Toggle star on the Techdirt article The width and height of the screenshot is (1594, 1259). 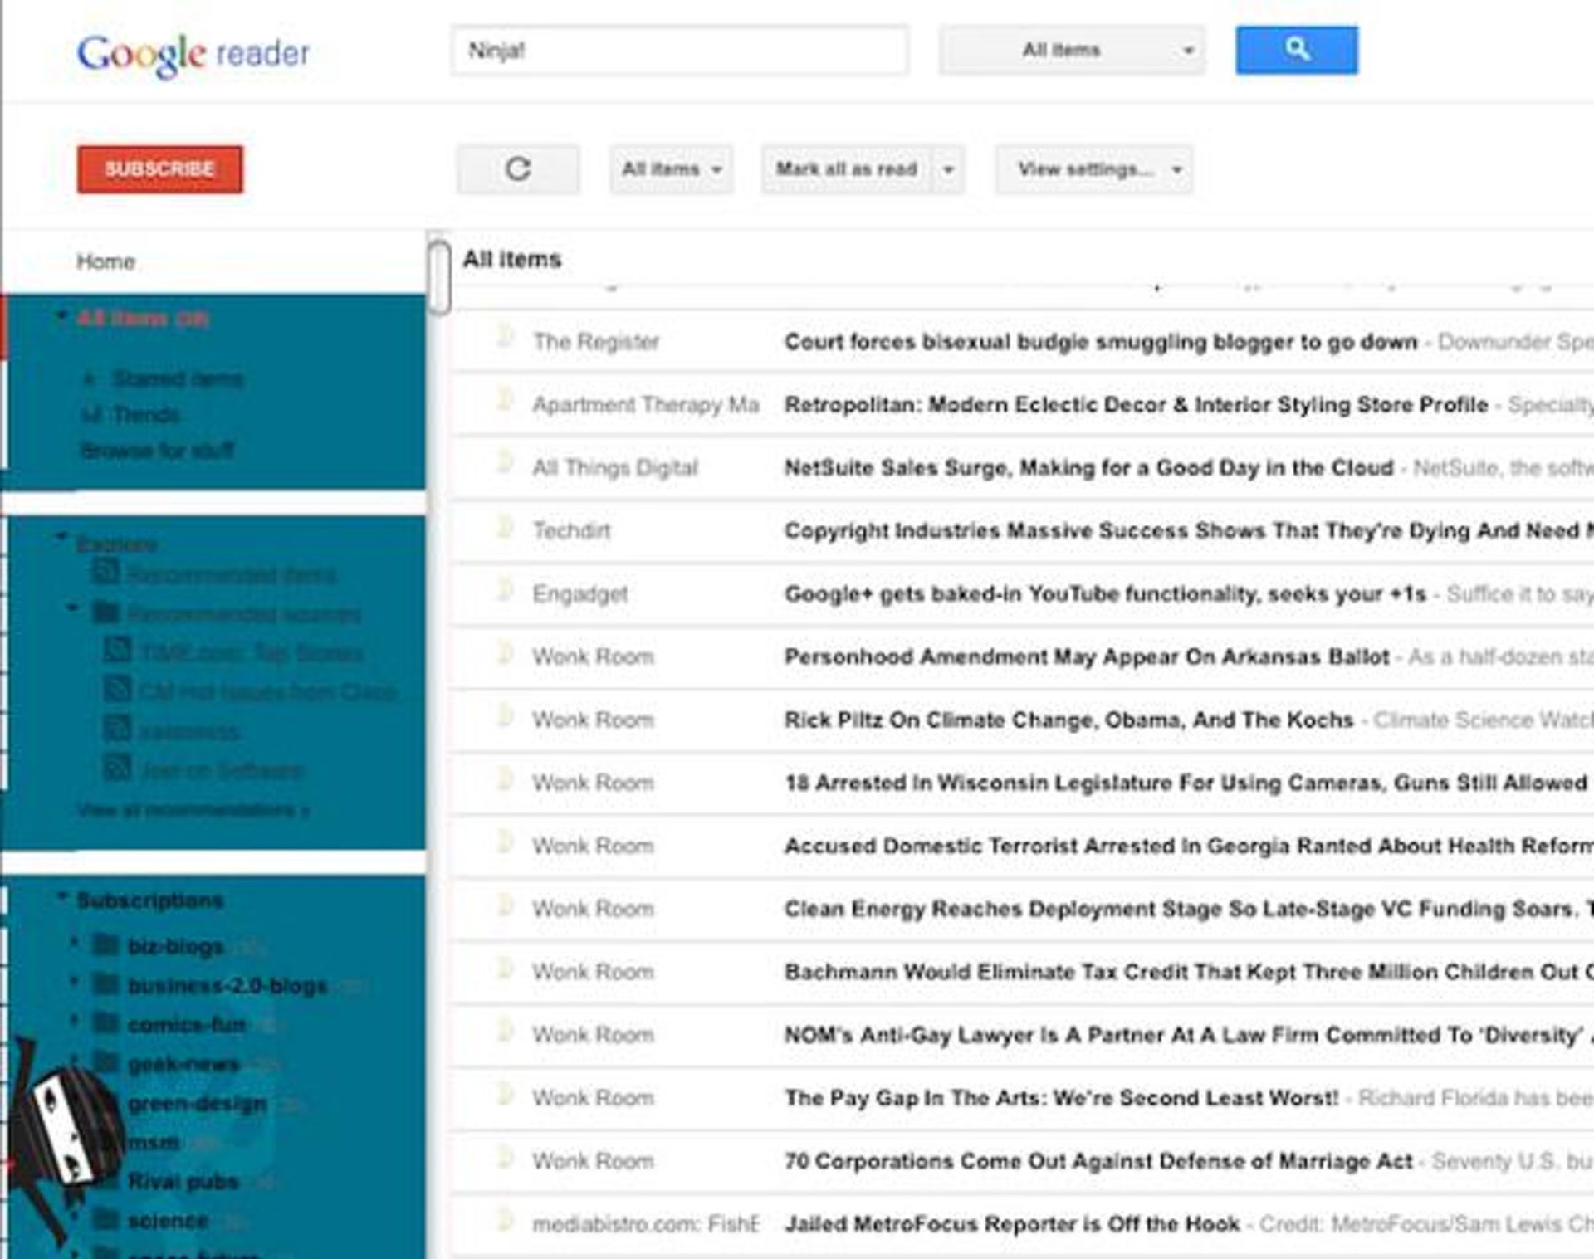503,527
